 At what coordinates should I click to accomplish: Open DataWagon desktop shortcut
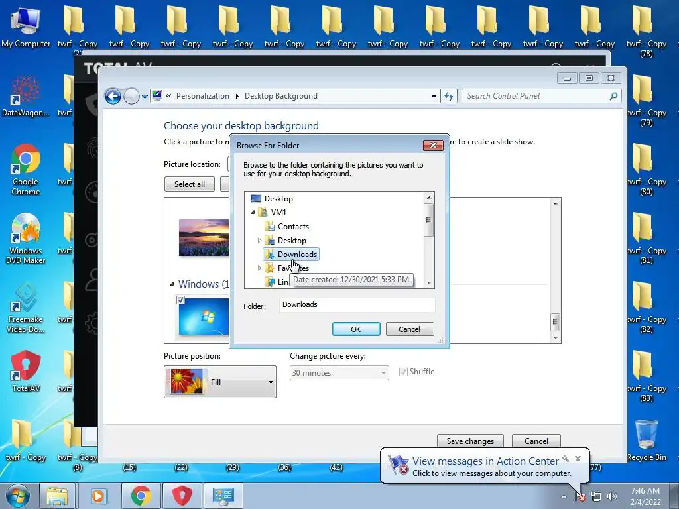[x=26, y=96]
